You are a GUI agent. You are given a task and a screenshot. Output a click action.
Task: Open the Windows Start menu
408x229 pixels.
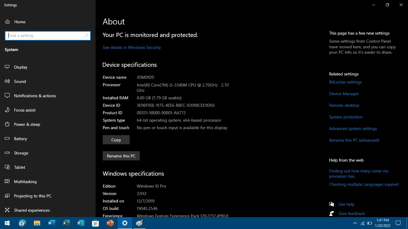(7, 223)
